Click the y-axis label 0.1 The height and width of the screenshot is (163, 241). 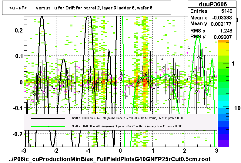[x=19, y=56]
